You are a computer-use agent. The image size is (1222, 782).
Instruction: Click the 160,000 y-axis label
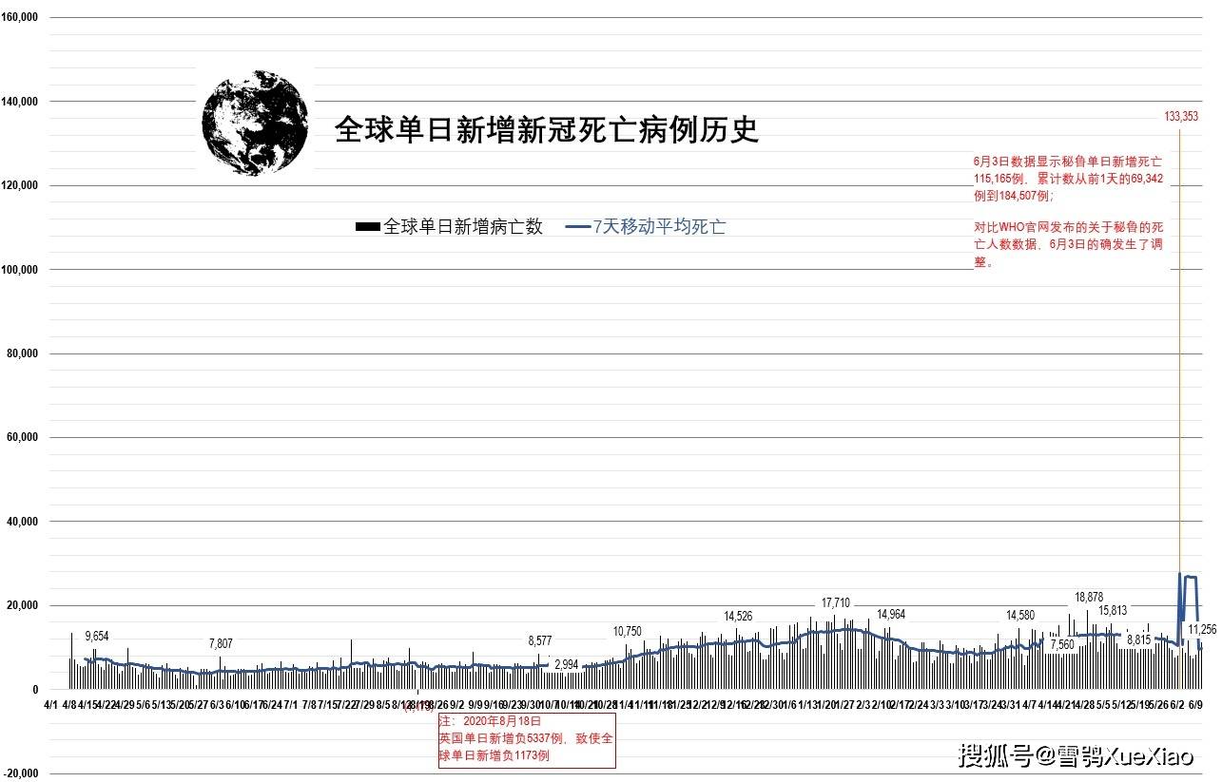21,15
